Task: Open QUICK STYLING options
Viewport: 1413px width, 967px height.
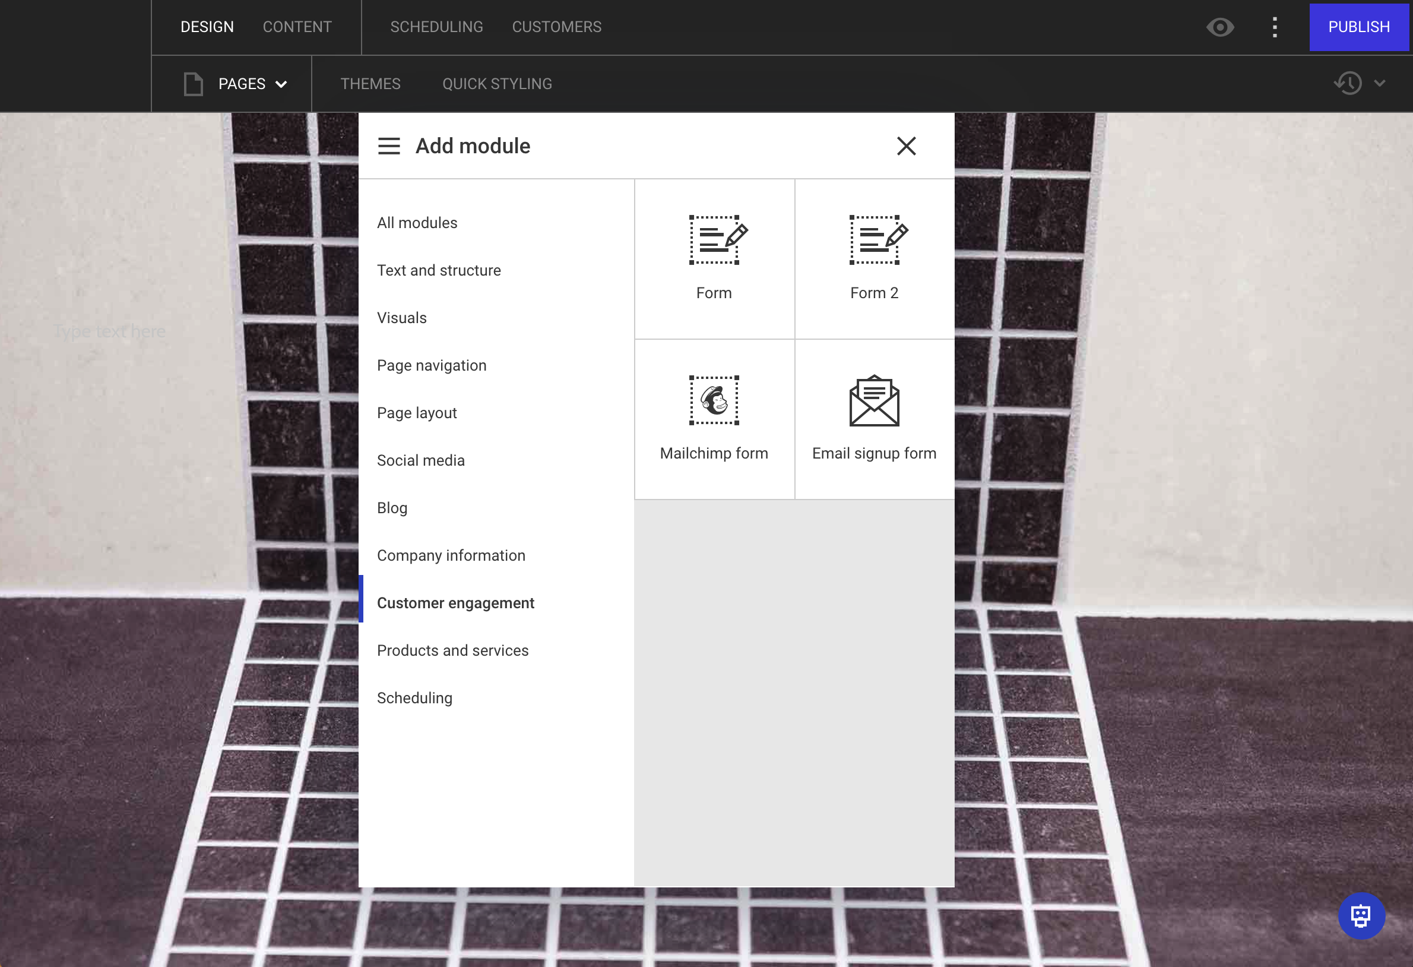Action: click(x=498, y=83)
